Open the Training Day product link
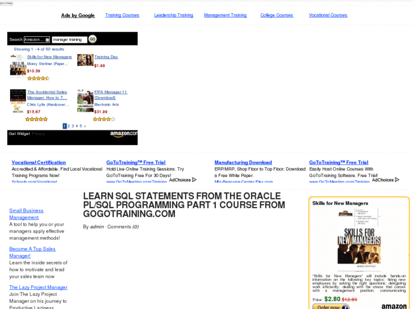Viewport: 413px width, 309px height. [106, 57]
